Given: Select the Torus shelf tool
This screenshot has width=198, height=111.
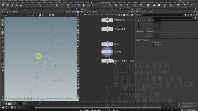Looking at the screenshot, I should coord(17,5).
